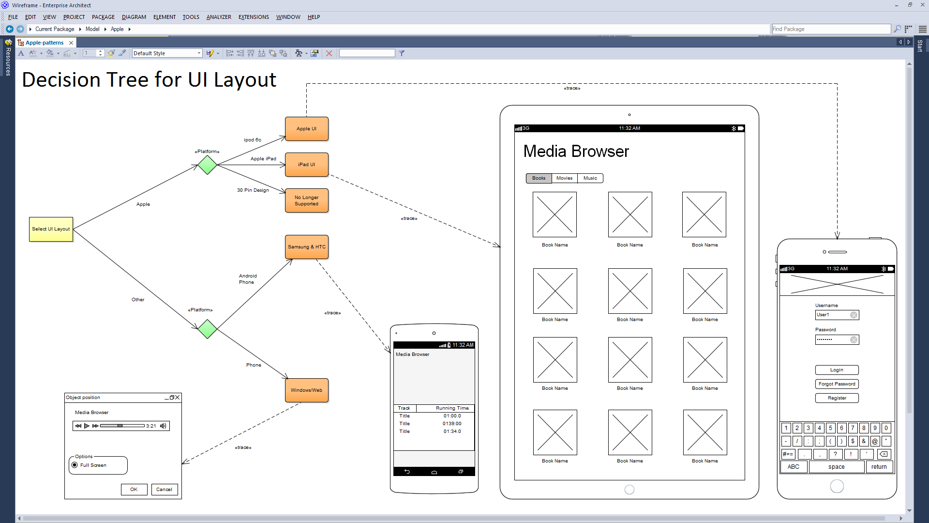Click the fill color bucket icon
This screenshot has height=523, width=929.
(x=50, y=53)
